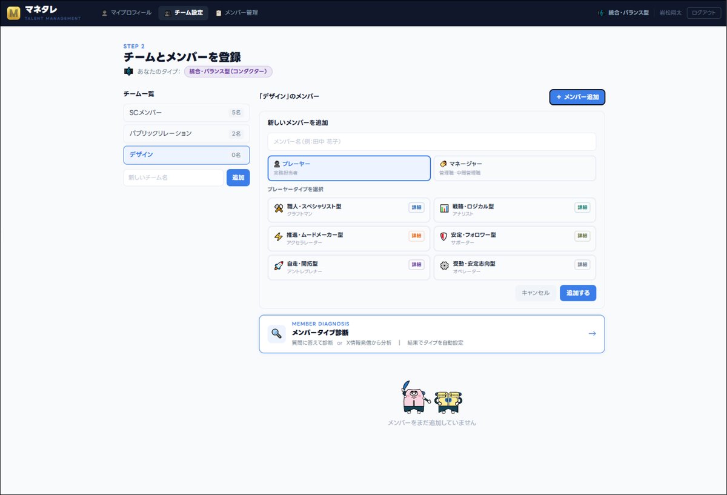Open 詳細 for 職人・スペシャリスト型
The image size is (727, 495).
tap(416, 207)
